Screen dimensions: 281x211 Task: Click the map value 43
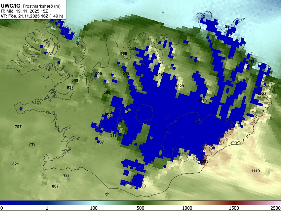pos(203,17)
